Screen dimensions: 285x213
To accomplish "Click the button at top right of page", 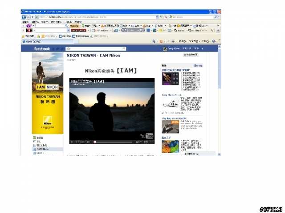I will point(191,55).
